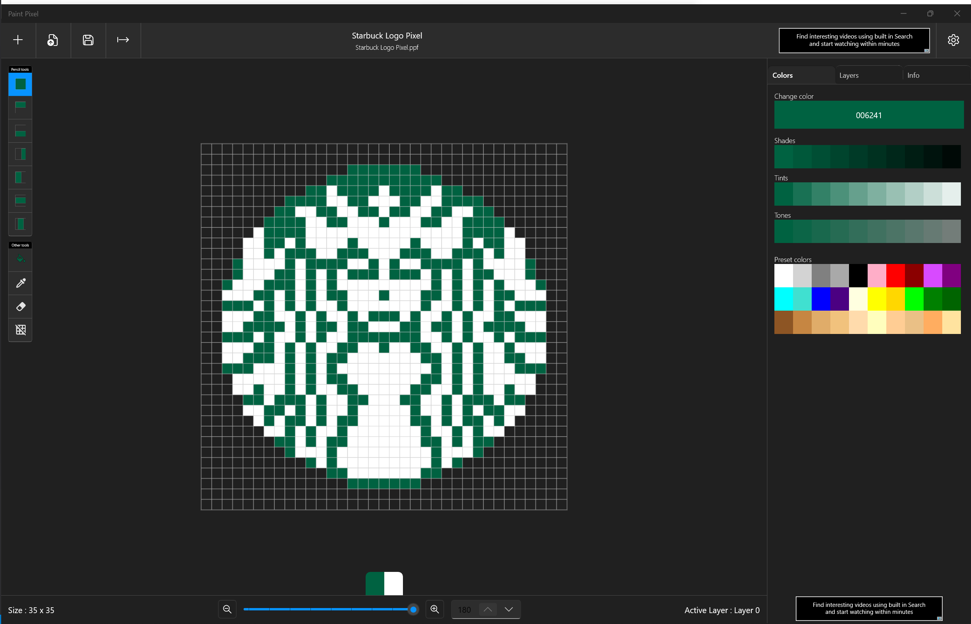Select the paint bucket fill tool

[20, 259]
